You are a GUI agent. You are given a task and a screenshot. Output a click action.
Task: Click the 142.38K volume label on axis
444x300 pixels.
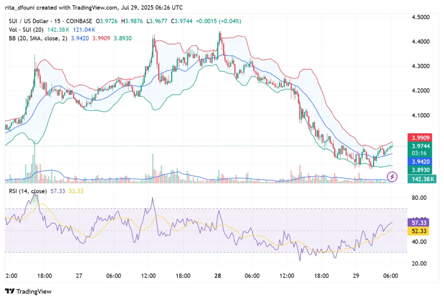click(x=420, y=178)
